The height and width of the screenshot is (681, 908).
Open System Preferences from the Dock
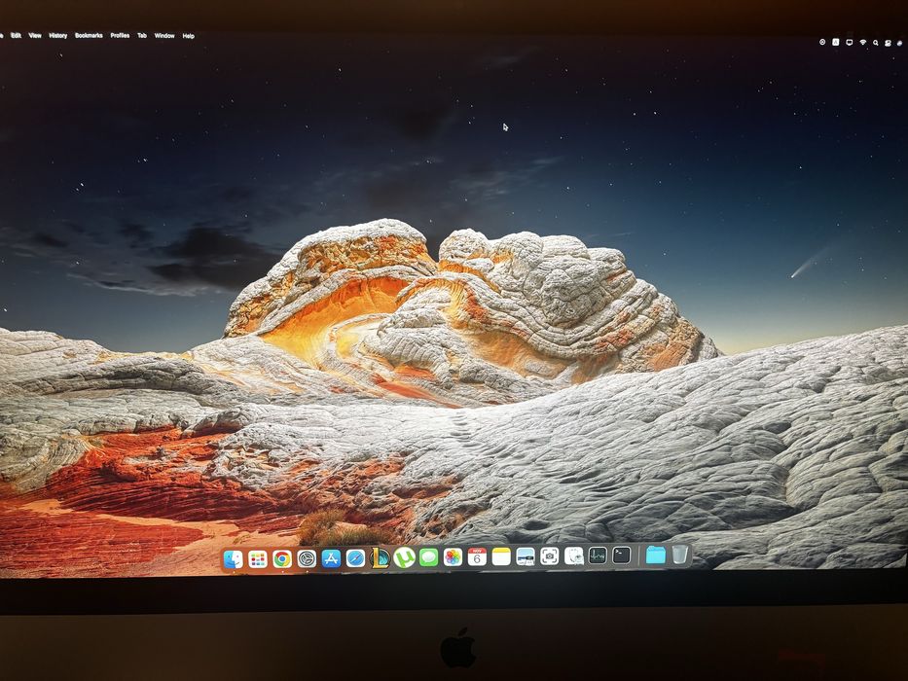pos(307,558)
